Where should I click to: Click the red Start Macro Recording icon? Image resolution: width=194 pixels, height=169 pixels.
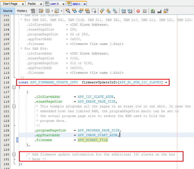tap(138, 11)
